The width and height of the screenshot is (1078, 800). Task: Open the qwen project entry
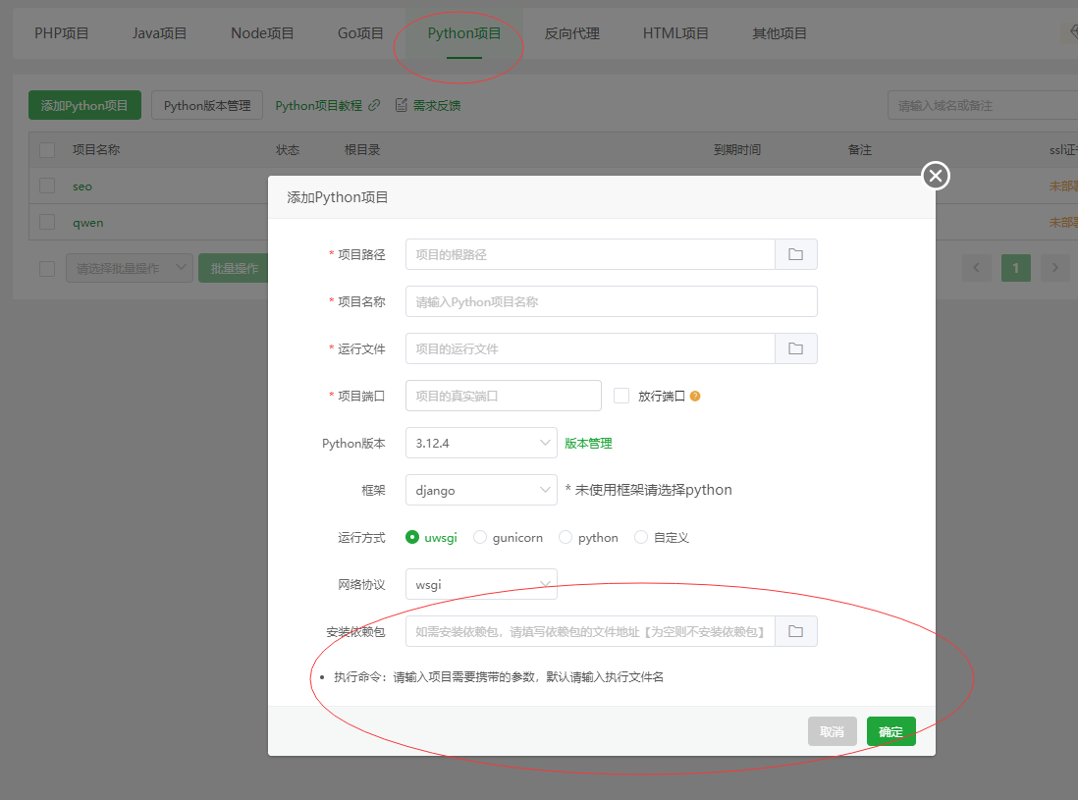88,223
